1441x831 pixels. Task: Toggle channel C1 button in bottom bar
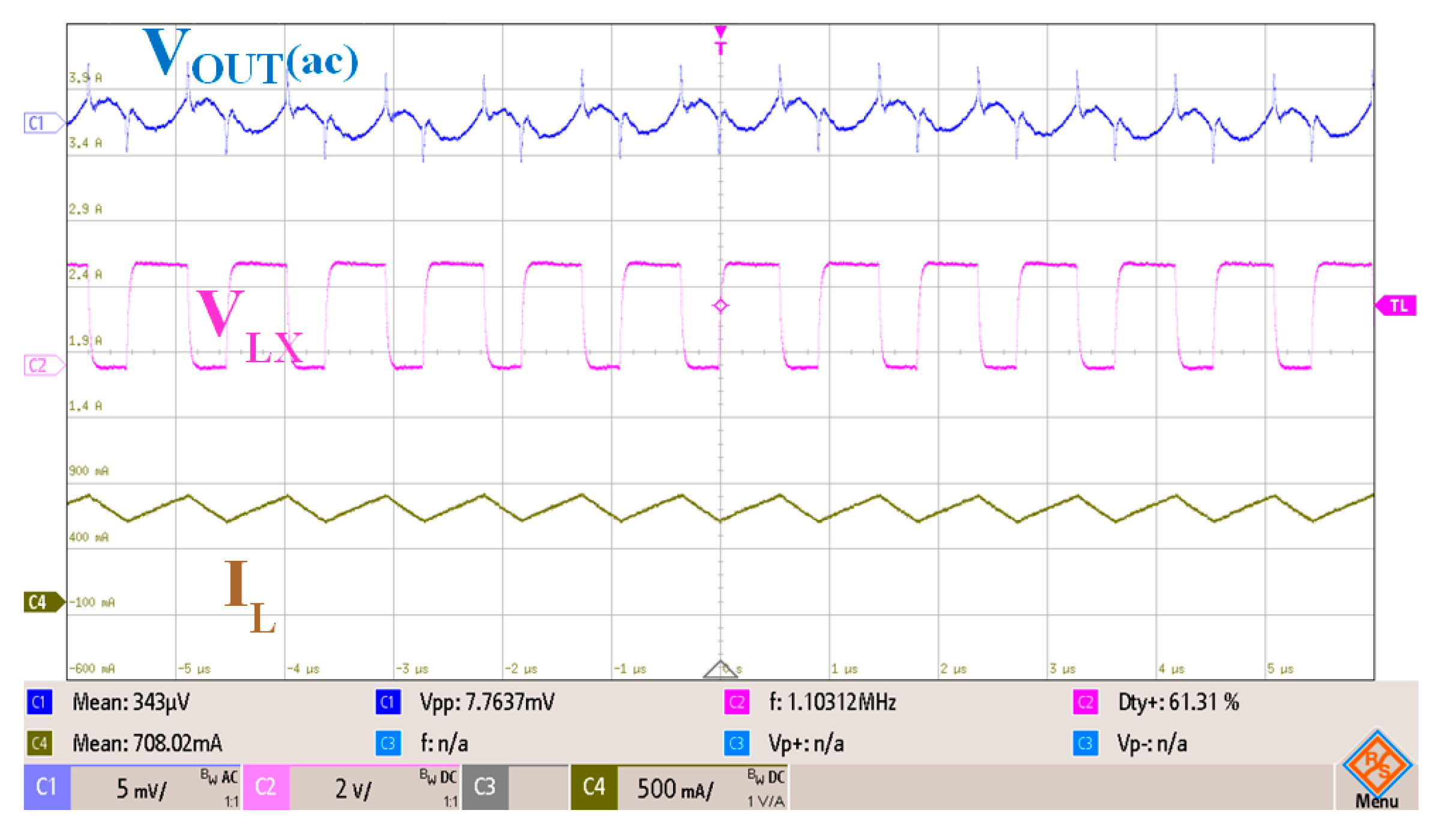click(x=47, y=787)
